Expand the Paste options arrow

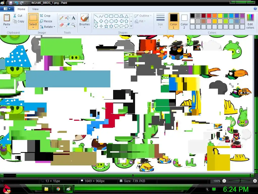(7, 27)
